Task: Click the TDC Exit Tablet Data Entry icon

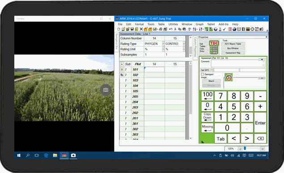Action: pyautogui.click(x=214, y=48)
